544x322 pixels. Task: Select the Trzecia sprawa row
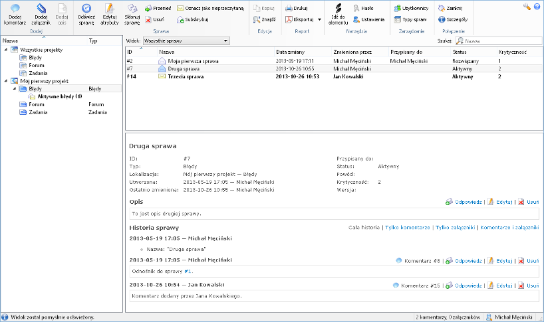[333, 76]
